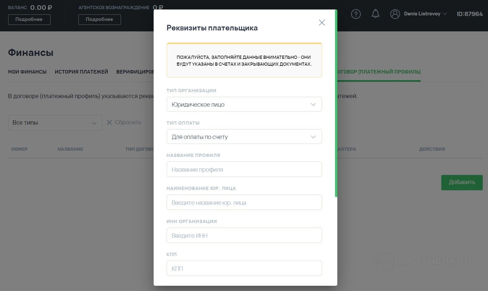Click the green dialog scrollbar
The image size is (488, 291).
336,105
